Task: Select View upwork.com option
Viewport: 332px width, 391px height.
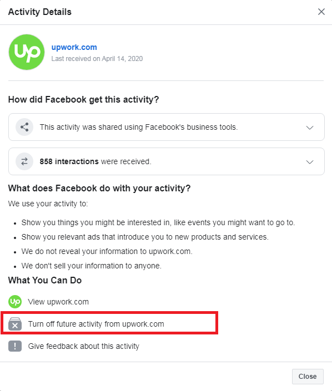Action: pyautogui.click(x=58, y=302)
